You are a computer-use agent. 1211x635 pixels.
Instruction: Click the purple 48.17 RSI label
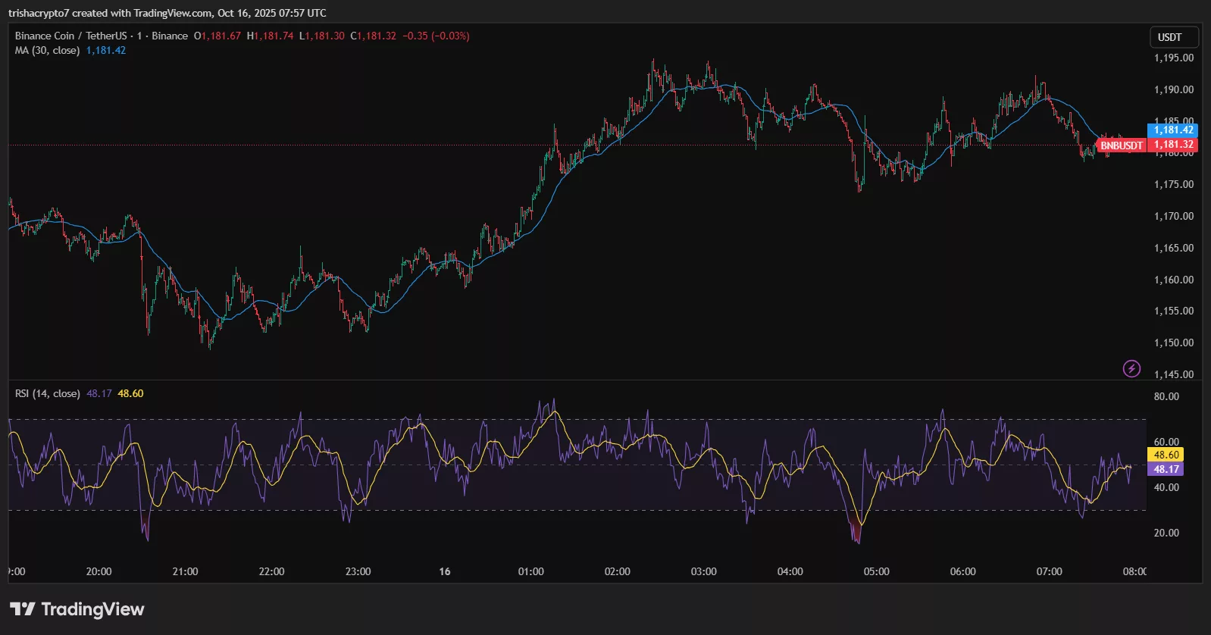click(1166, 469)
